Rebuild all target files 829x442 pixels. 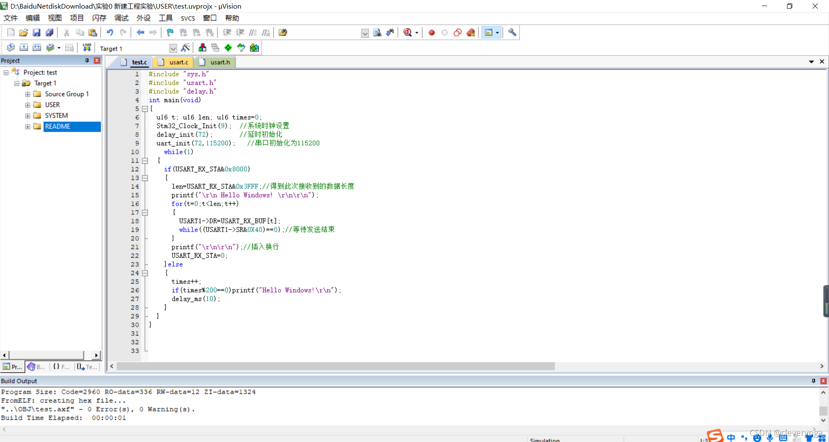click(37, 47)
